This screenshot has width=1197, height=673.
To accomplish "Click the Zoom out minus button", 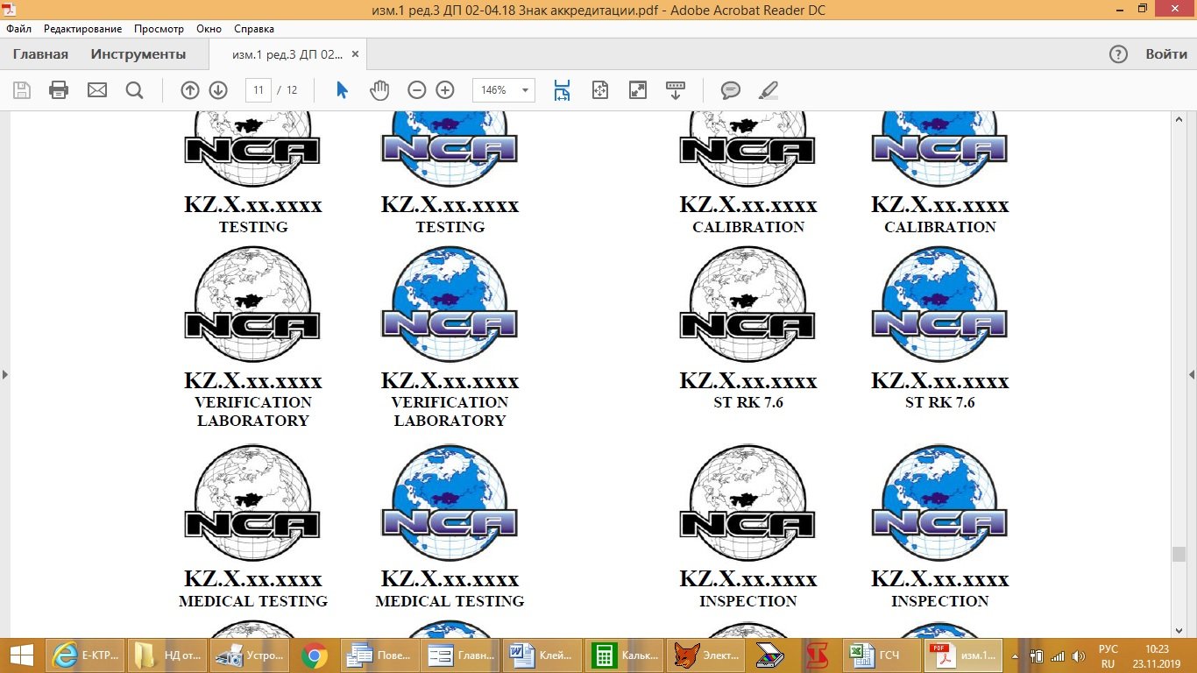I will pyautogui.click(x=417, y=90).
